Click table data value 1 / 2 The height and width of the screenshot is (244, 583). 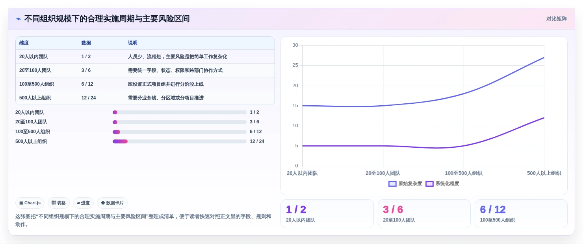86,57
